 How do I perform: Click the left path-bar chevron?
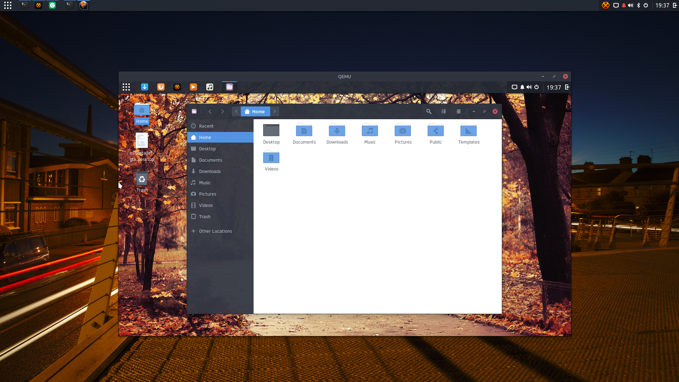pyautogui.click(x=236, y=111)
